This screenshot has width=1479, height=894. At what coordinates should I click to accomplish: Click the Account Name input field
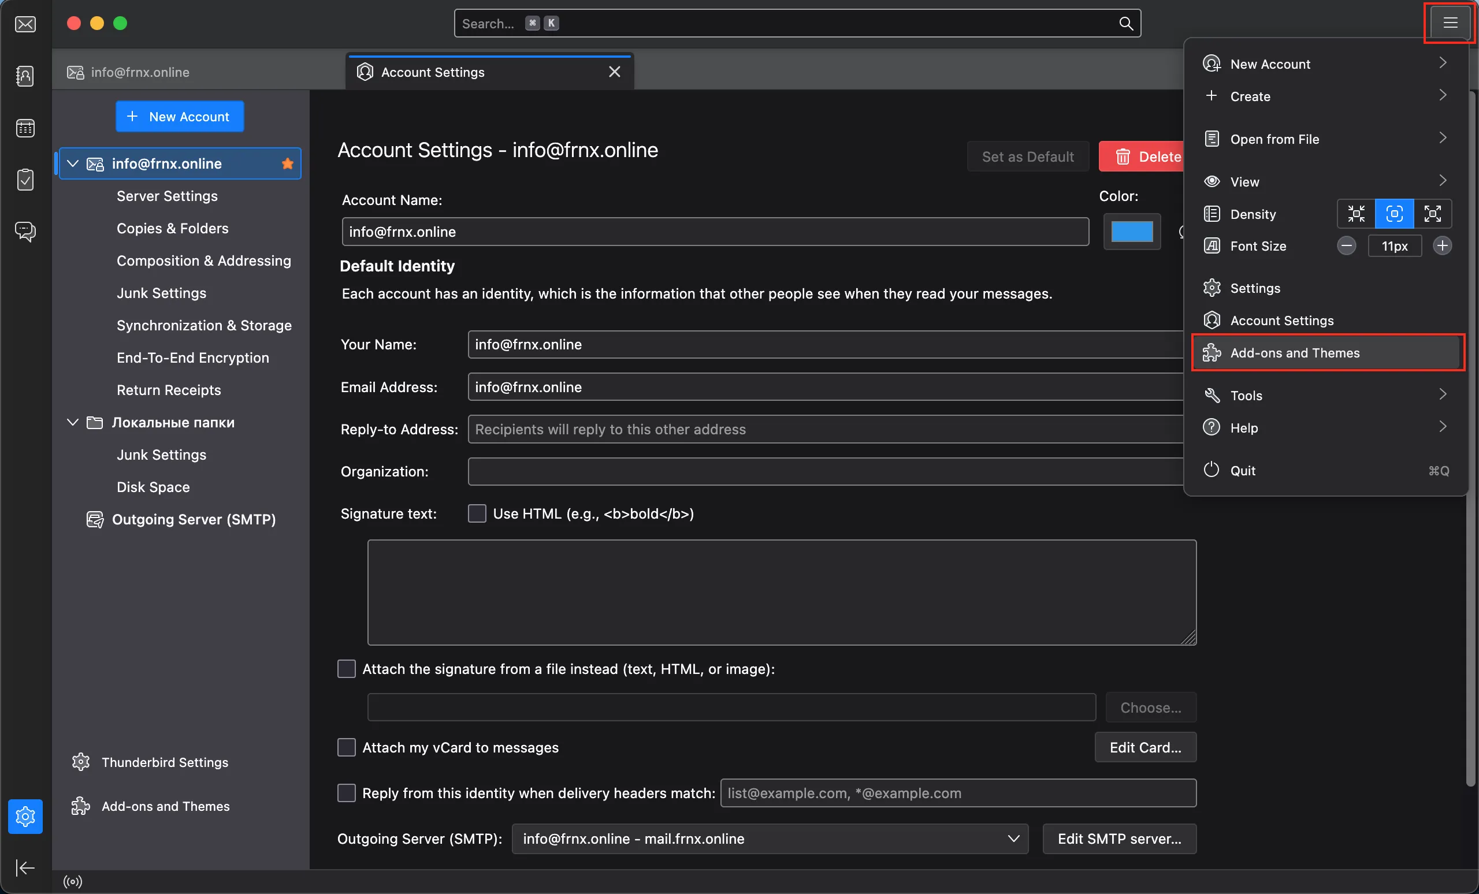(715, 232)
